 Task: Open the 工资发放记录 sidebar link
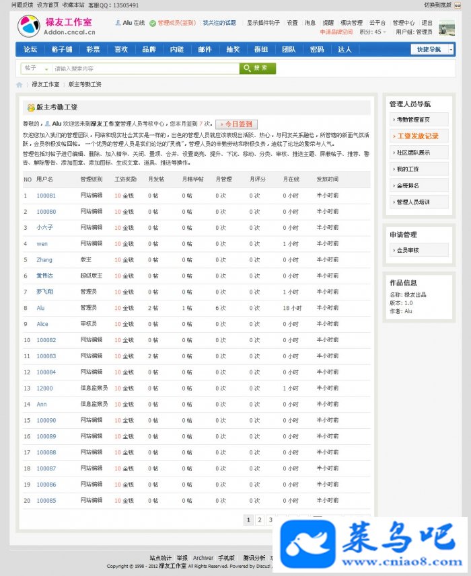tap(419, 136)
